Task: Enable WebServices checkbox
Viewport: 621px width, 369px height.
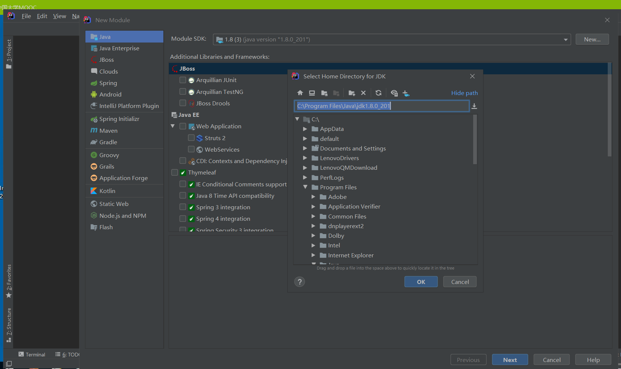Action: point(191,149)
